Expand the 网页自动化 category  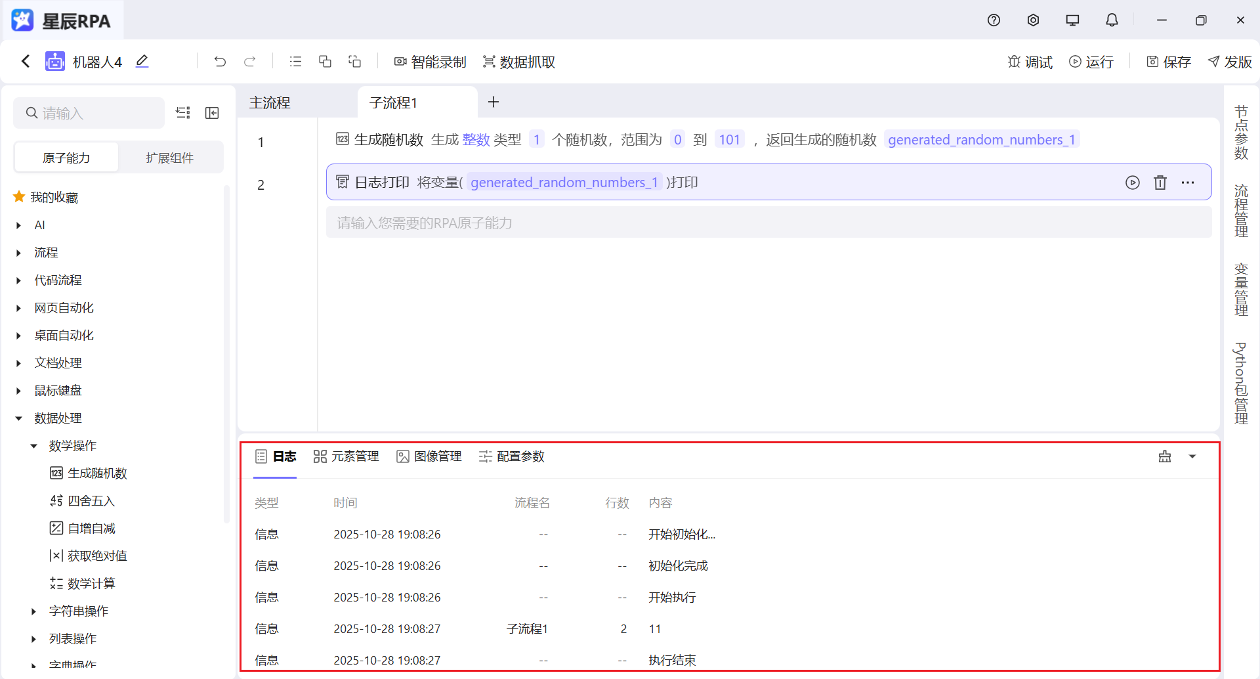pyautogui.click(x=19, y=308)
